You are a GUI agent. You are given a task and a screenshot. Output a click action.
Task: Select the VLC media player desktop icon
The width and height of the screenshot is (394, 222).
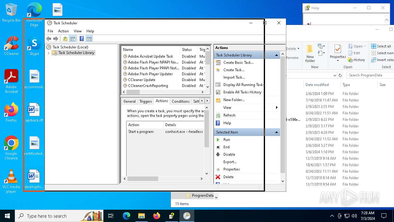[11, 181]
